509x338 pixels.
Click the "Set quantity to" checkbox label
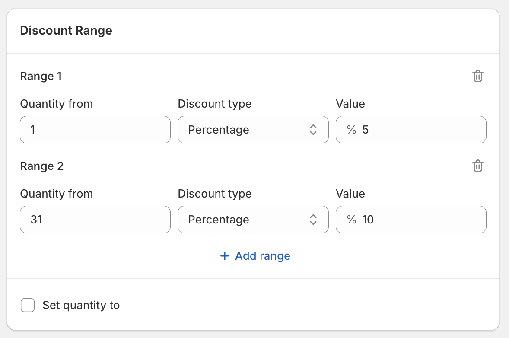pos(81,306)
